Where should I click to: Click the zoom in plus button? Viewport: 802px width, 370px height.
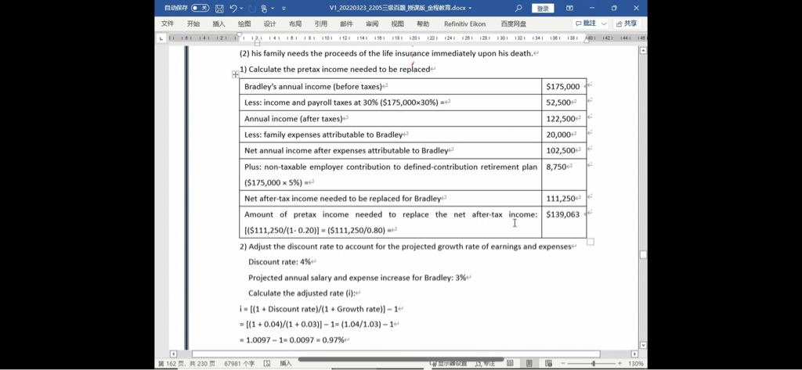pyautogui.click(x=620, y=364)
